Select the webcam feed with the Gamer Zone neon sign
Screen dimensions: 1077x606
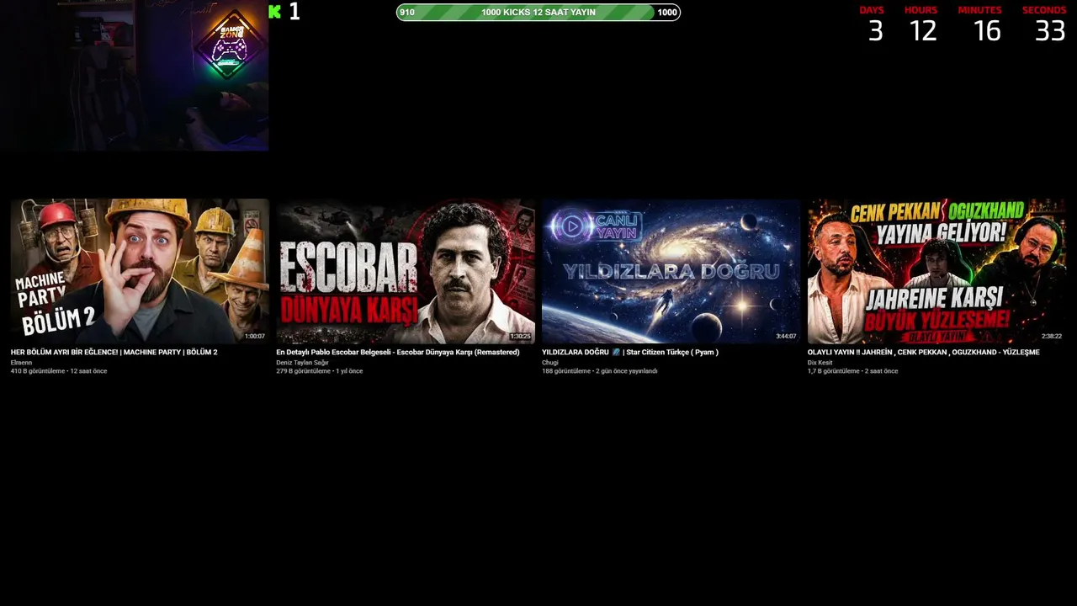(x=135, y=76)
